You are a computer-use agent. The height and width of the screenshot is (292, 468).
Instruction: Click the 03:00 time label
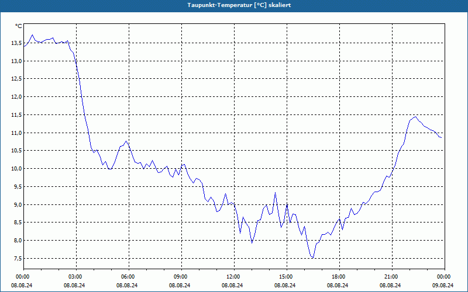pyautogui.click(x=74, y=277)
